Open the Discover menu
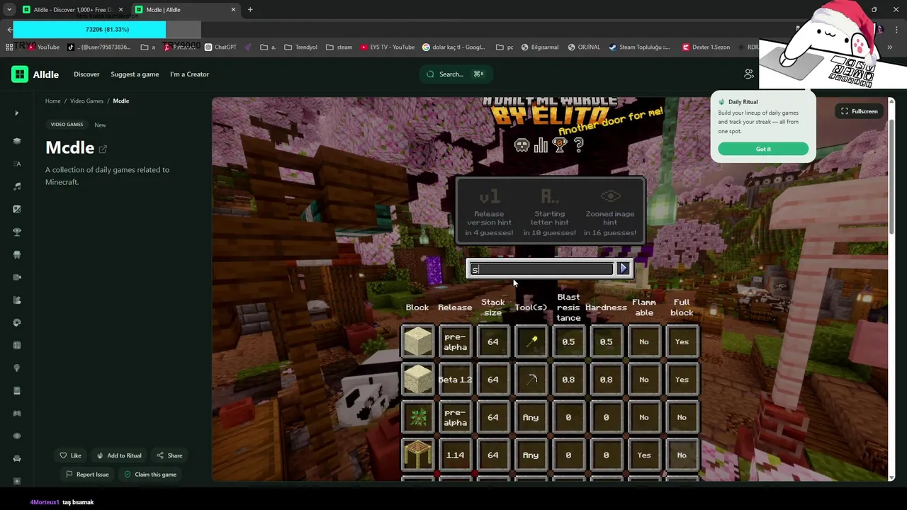The image size is (907, 510). (86, 74)
